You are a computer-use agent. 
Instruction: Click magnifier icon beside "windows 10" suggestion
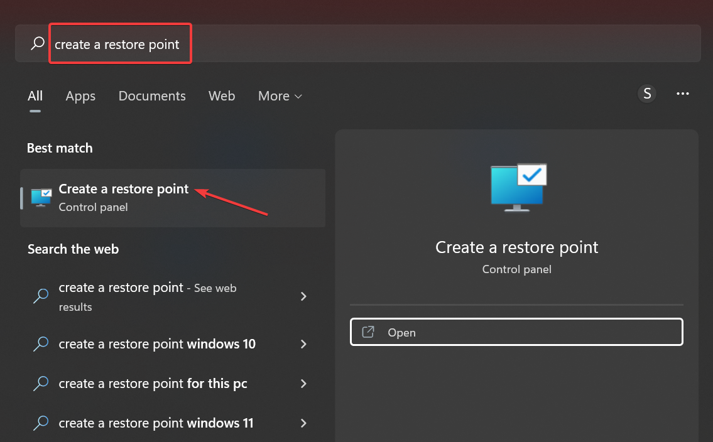pos(41,344)
